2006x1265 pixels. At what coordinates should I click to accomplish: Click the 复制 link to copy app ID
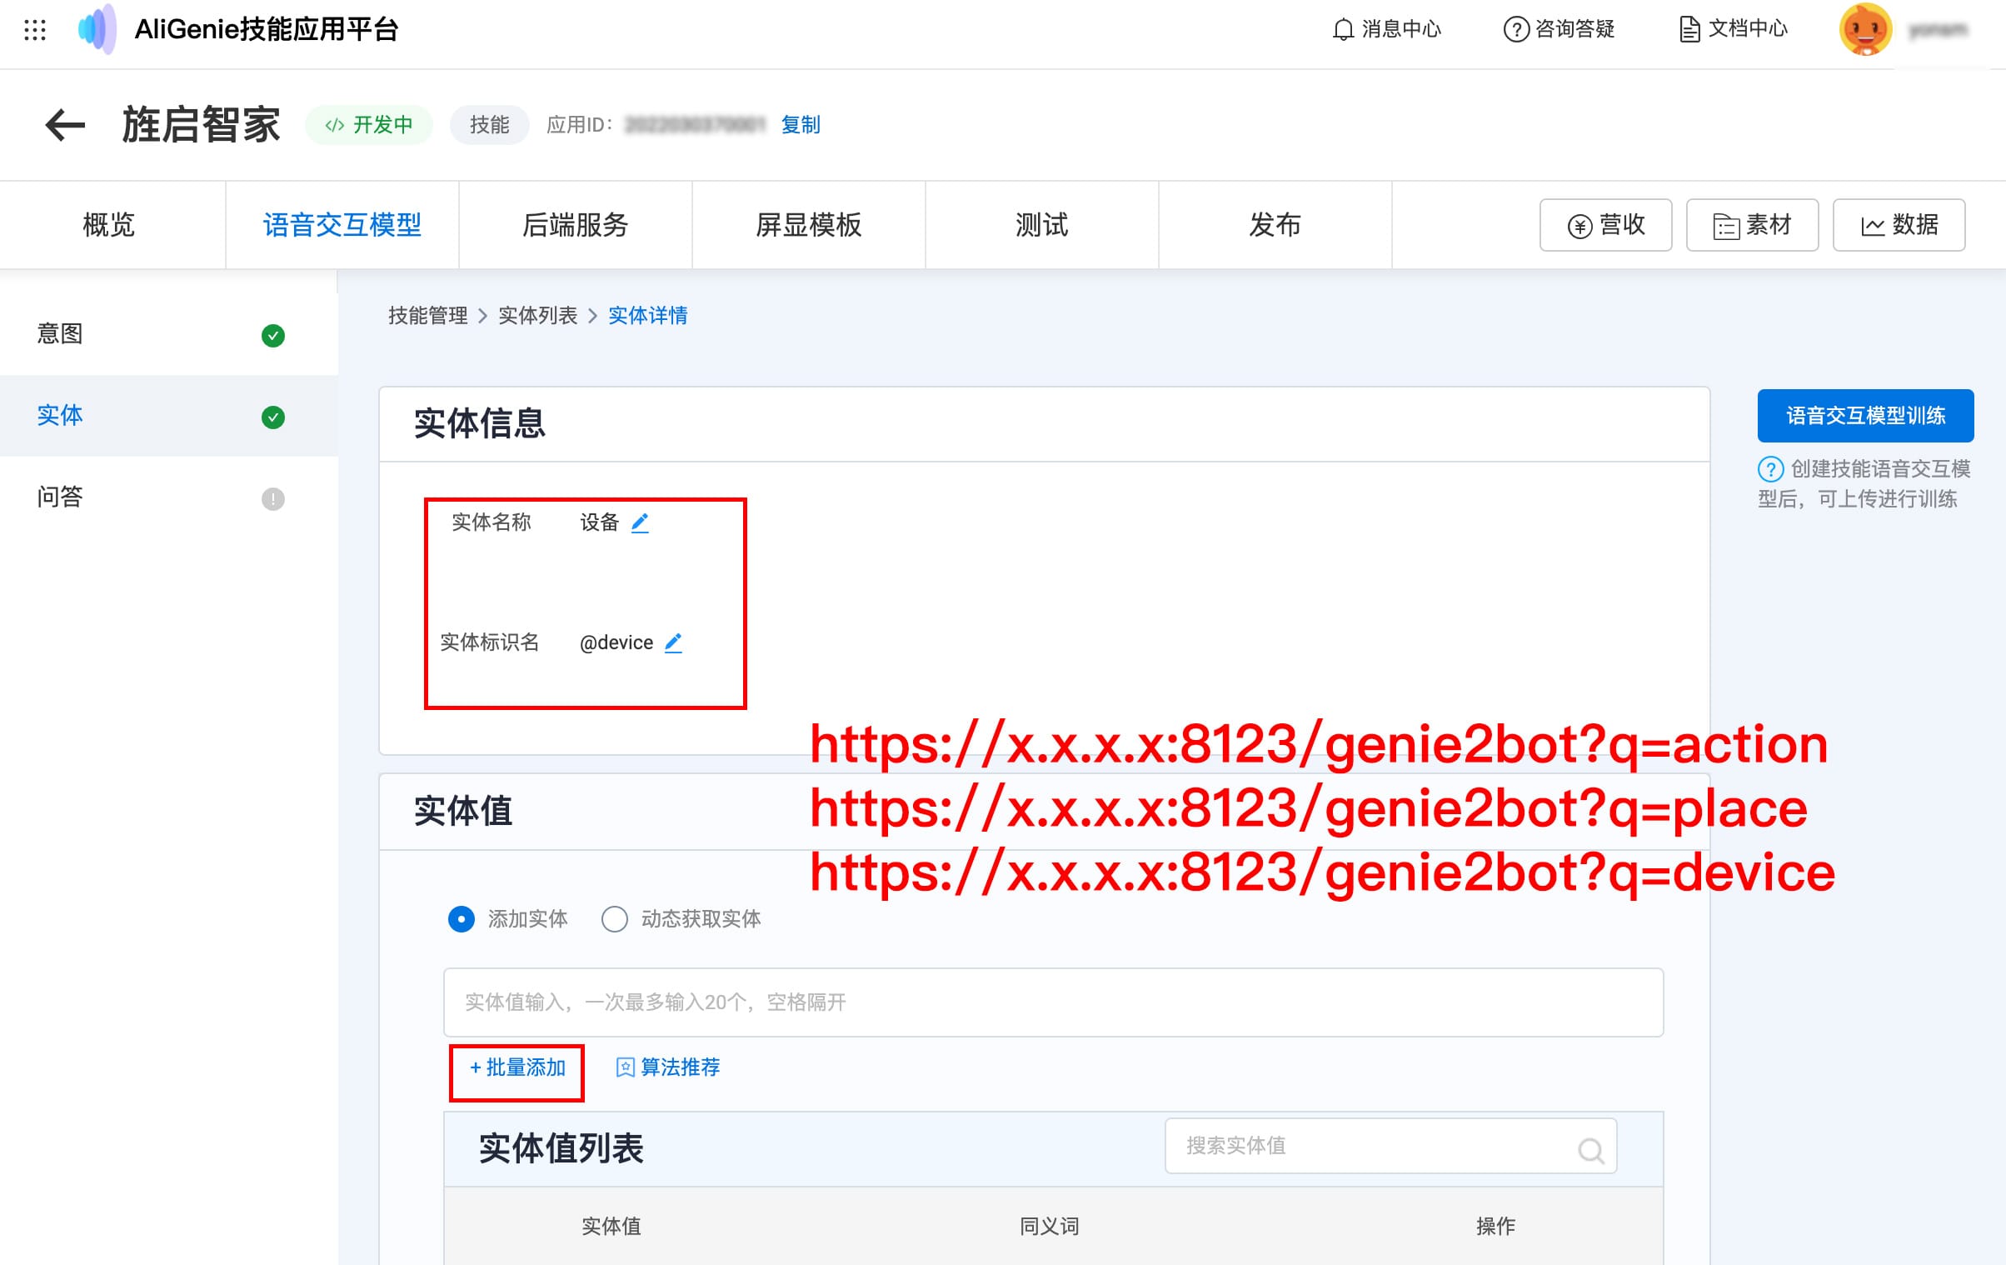[801, 125]
